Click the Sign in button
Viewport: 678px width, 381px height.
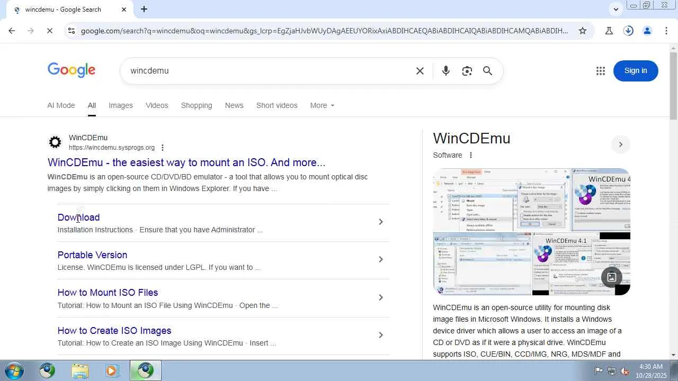point(636,71)
